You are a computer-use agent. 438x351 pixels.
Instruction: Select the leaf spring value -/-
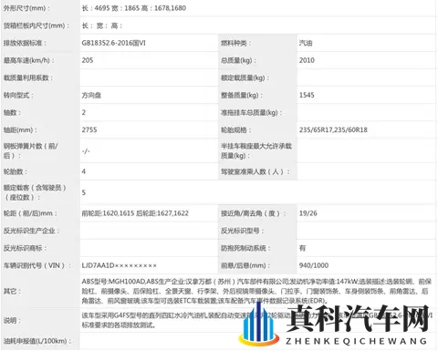coord(86,150)
